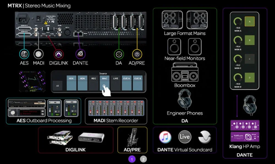Select the All source button

coord(57,86)
